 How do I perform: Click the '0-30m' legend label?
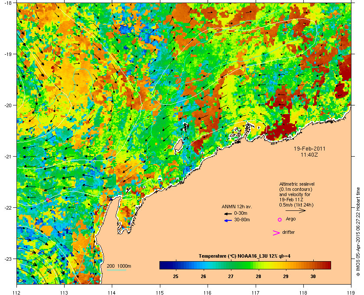(x=240, y=213)
